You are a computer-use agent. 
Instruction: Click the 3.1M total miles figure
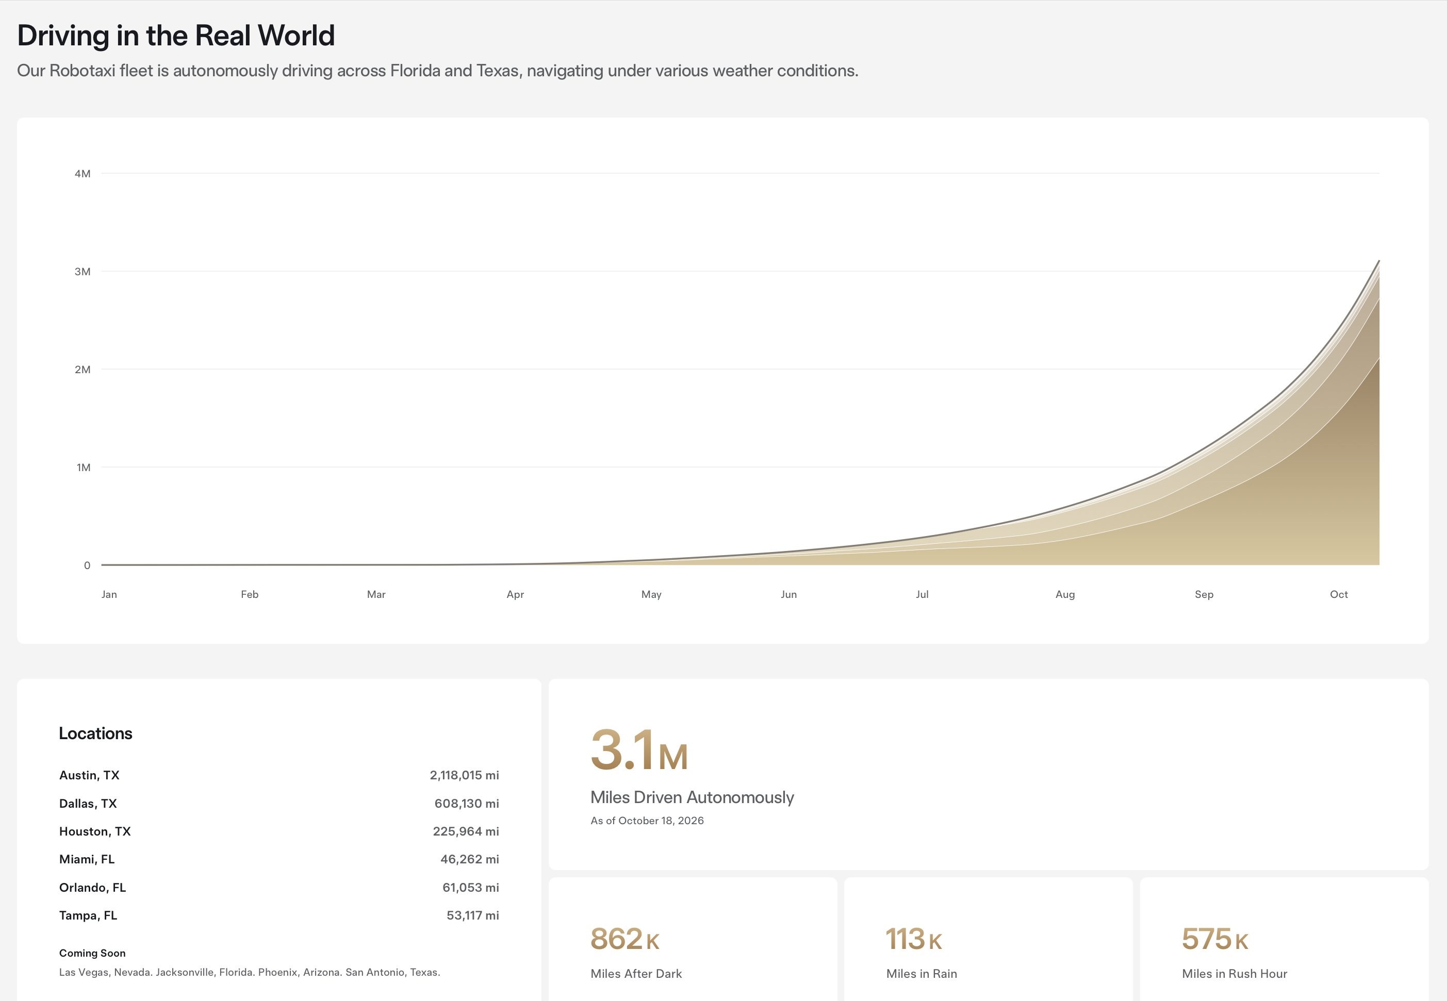click(639, 749)
